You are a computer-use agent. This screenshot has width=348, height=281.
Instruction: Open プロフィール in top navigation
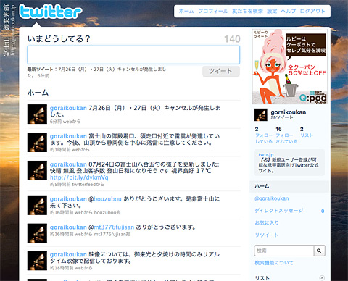[213, 11]
